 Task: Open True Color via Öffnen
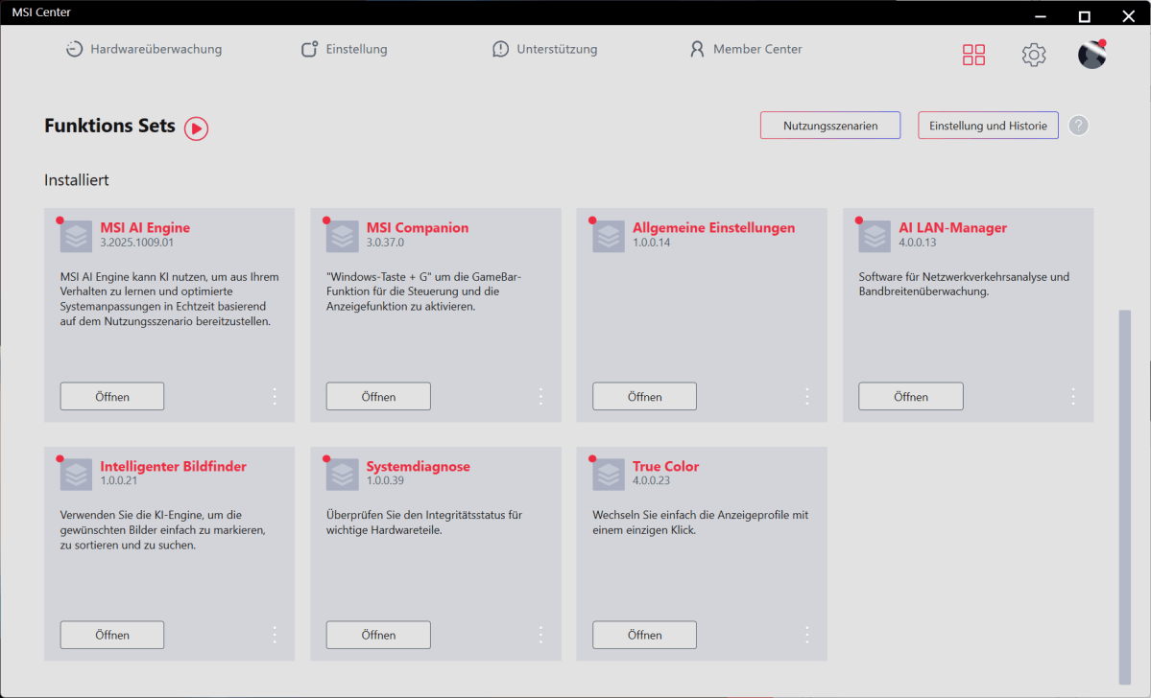(644, 635)
